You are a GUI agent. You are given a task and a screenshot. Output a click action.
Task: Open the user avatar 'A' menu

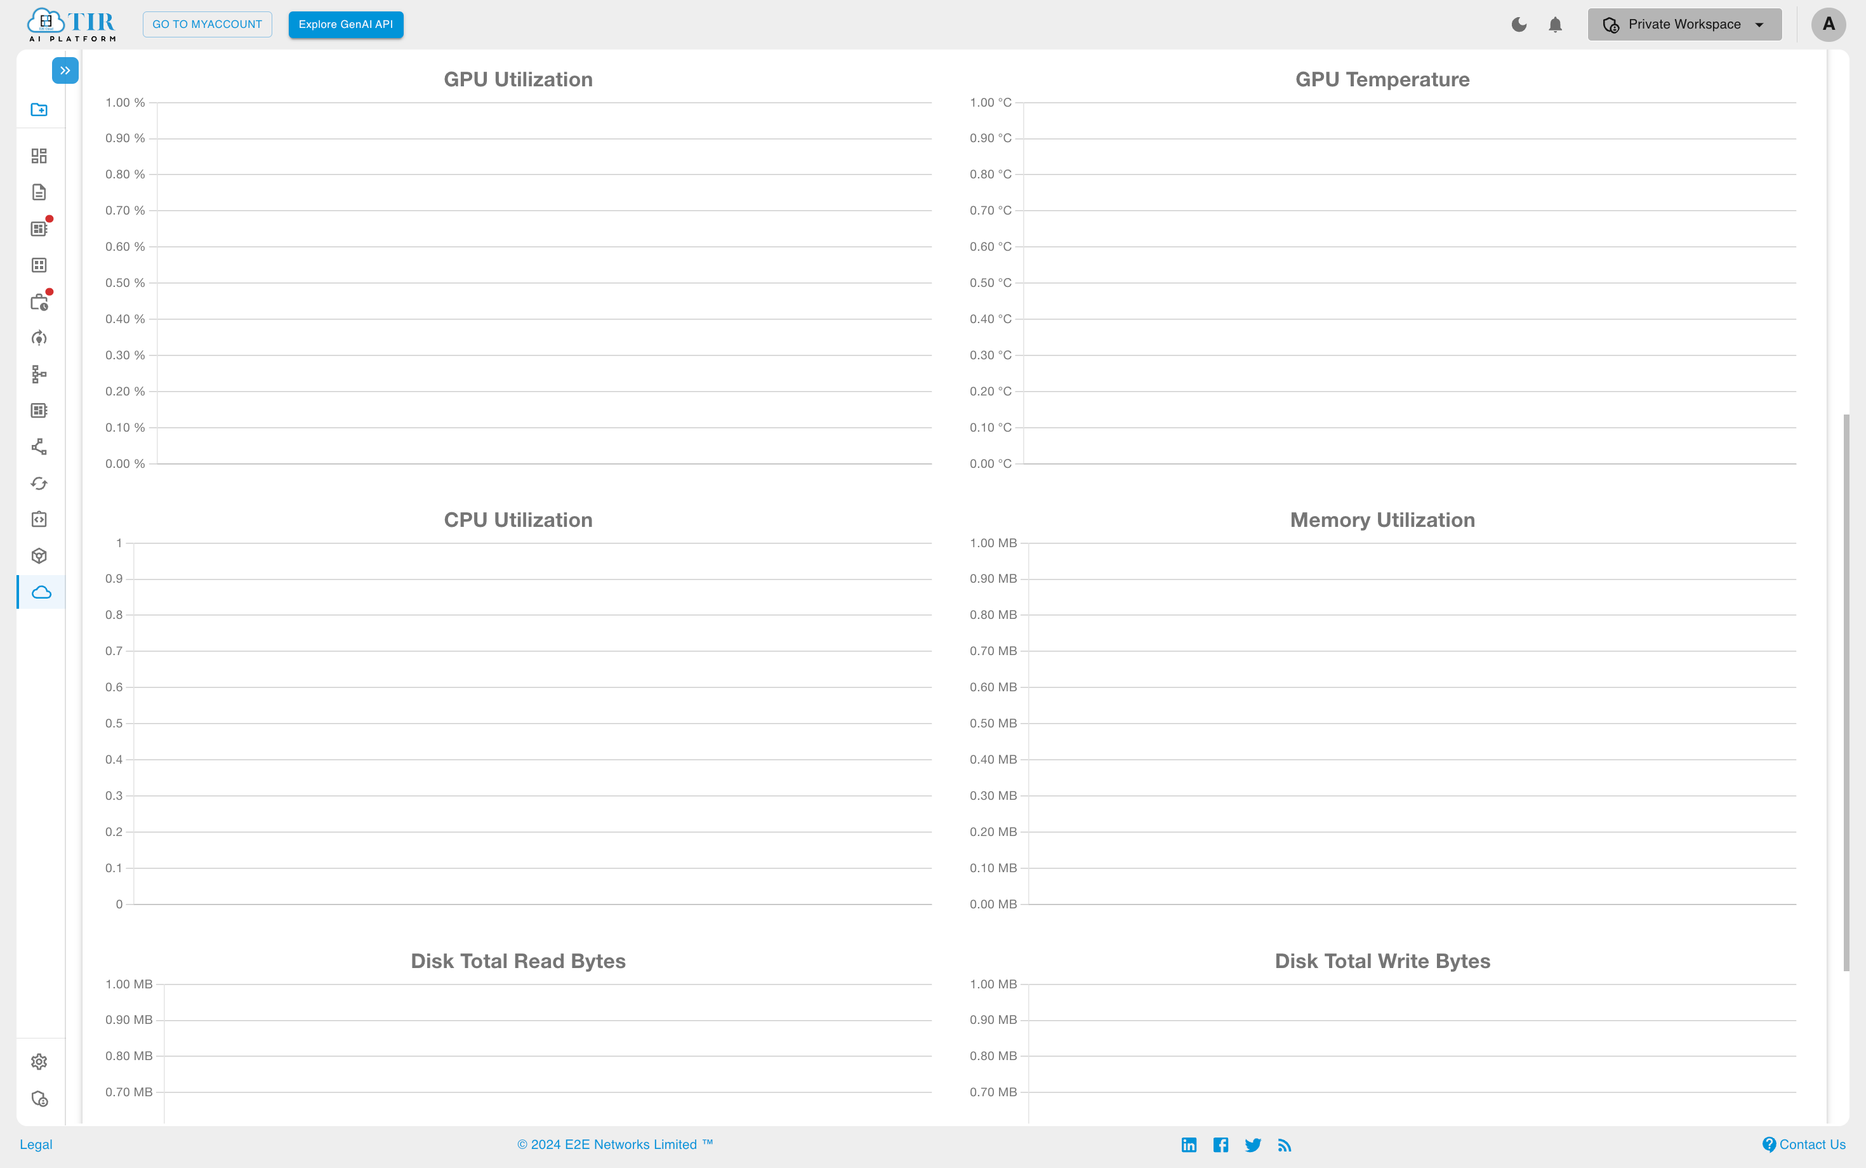point(1828,25)
